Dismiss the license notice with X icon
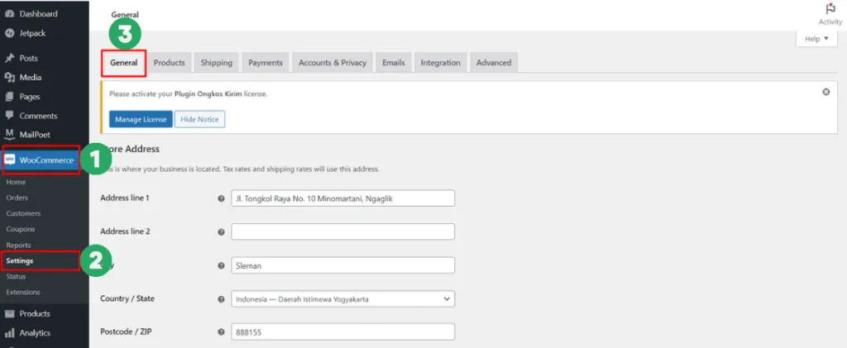 point(826,92)
